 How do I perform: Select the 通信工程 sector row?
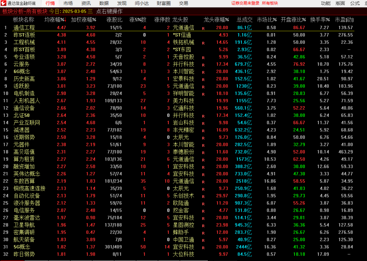click(x=177, y=28)
